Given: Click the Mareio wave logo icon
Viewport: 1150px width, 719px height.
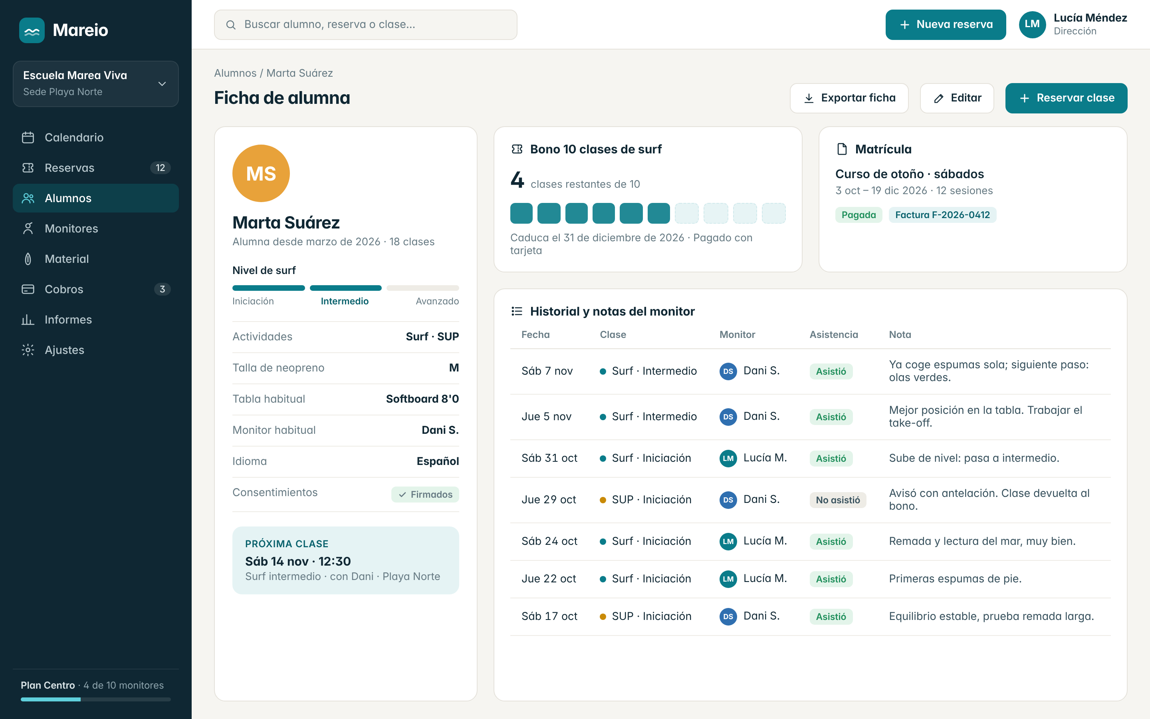Looking at the screenshot, I should [32, 30].
